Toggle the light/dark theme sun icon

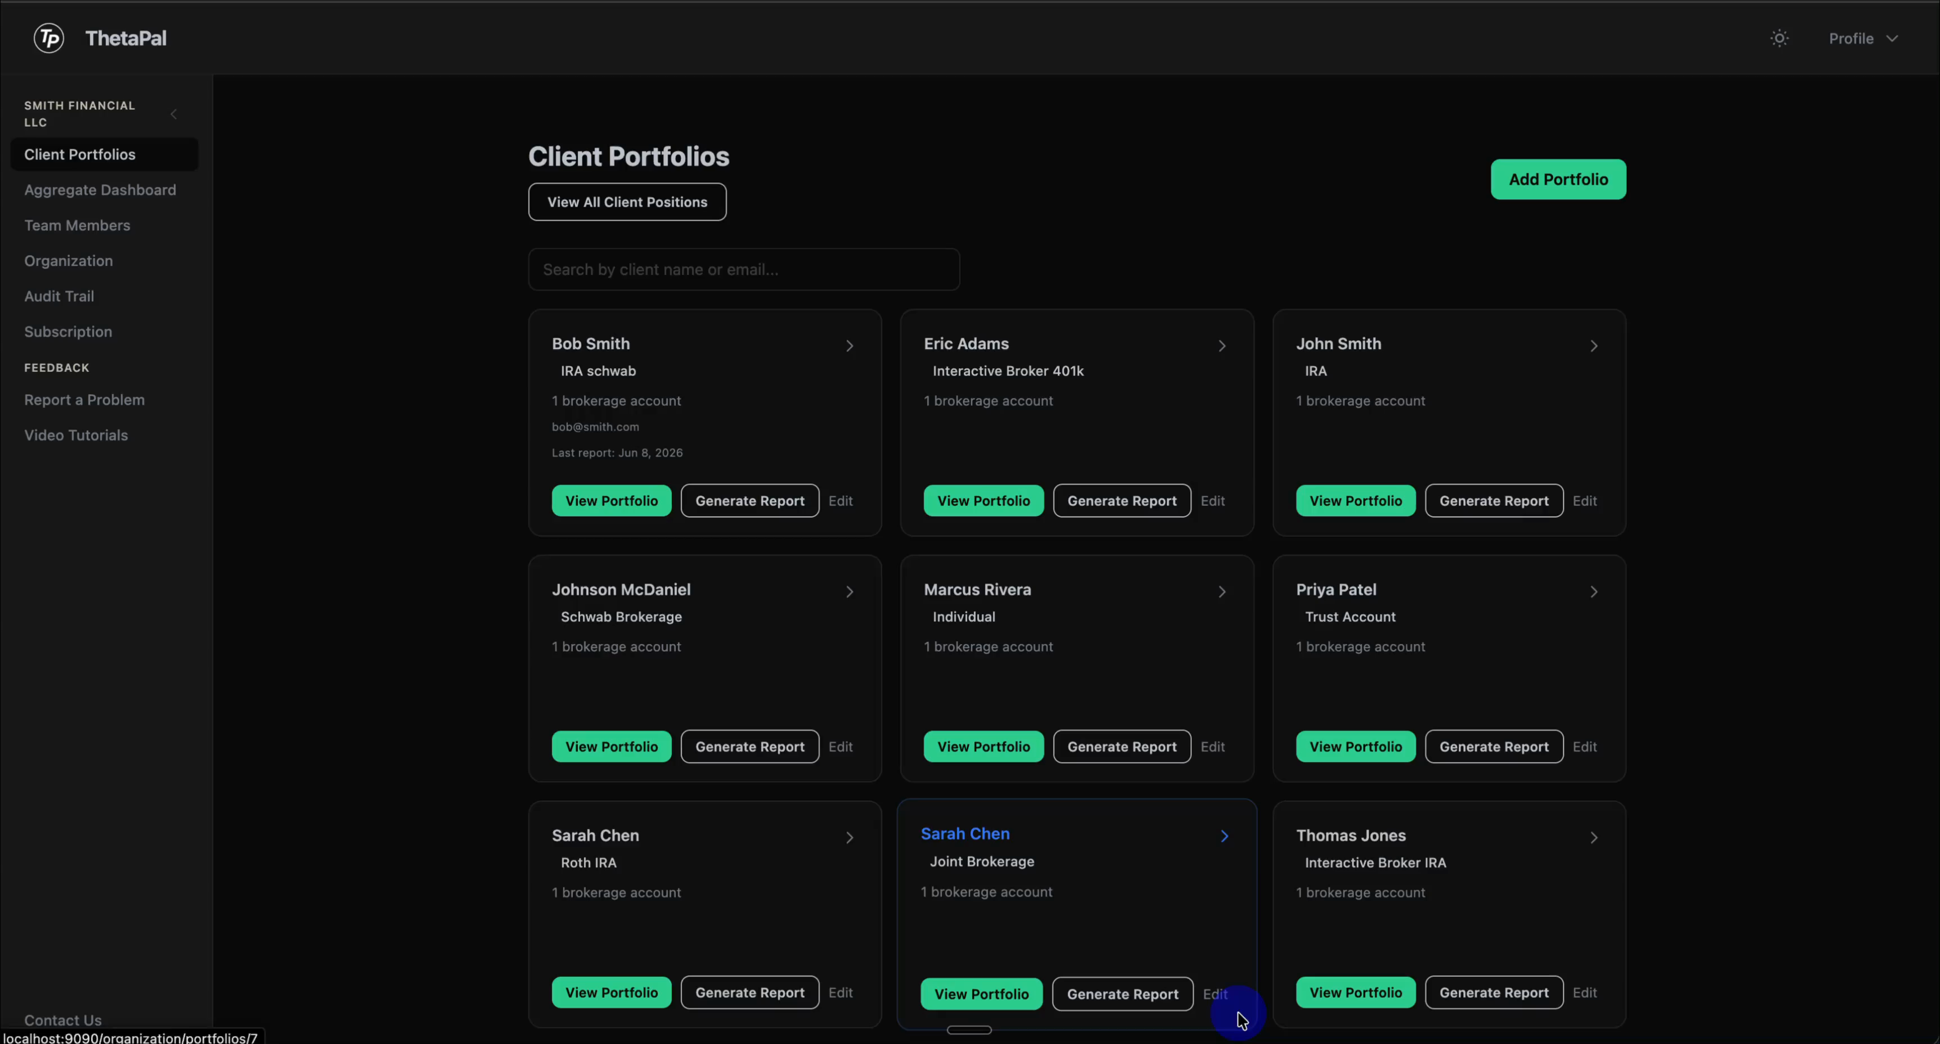pos(1779,38)
